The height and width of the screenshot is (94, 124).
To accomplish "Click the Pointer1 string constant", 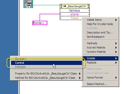I will click(40, 23).
